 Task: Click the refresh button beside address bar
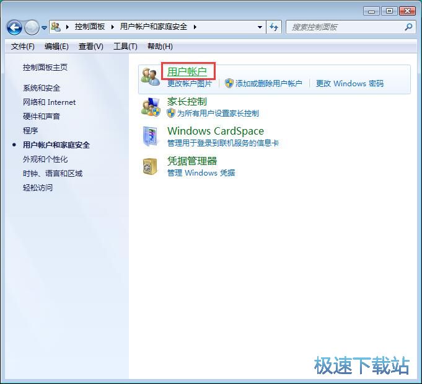(274, 27)
